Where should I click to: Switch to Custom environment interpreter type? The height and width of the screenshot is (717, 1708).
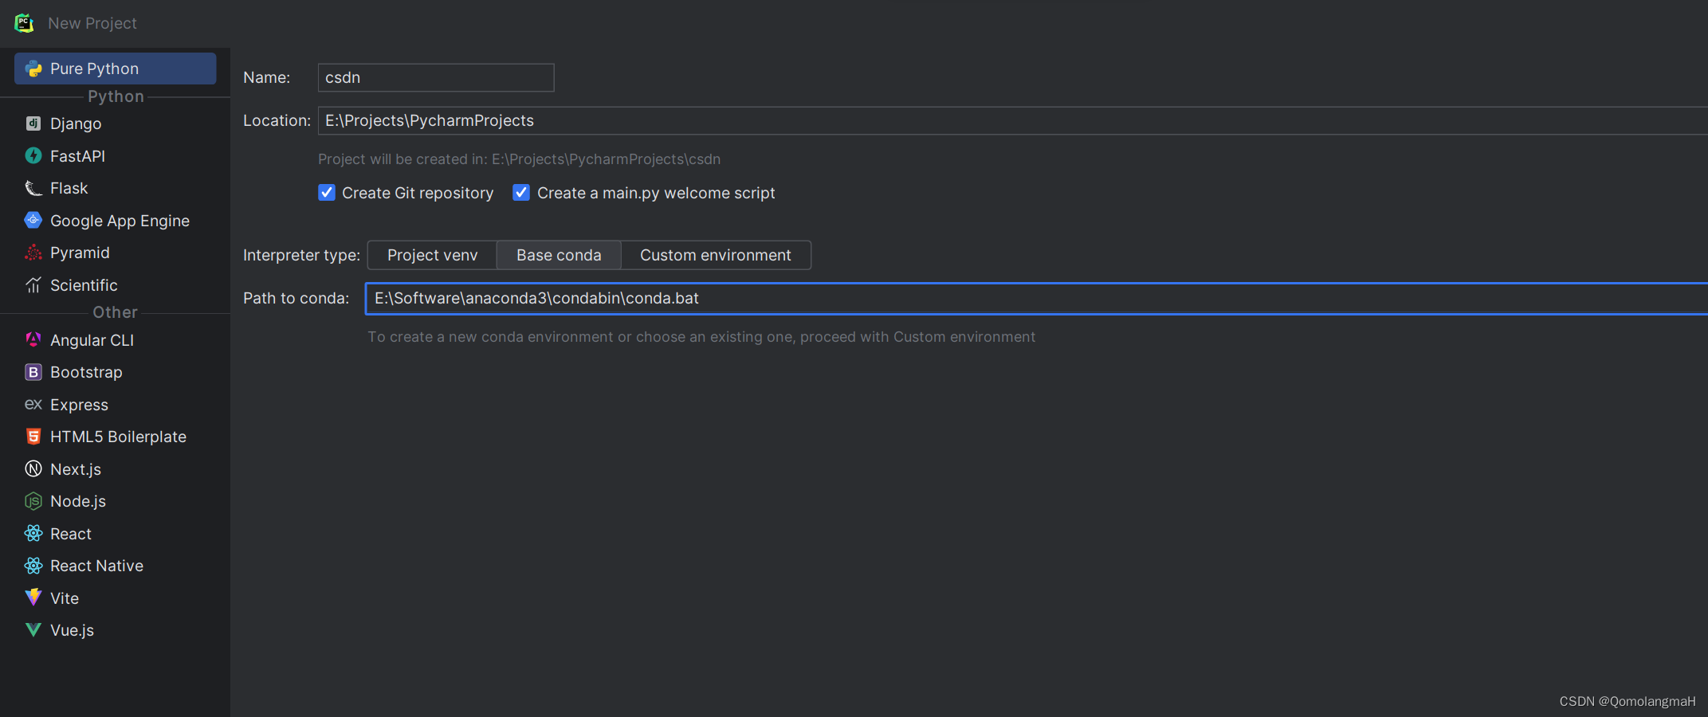[x=716, y=255]
